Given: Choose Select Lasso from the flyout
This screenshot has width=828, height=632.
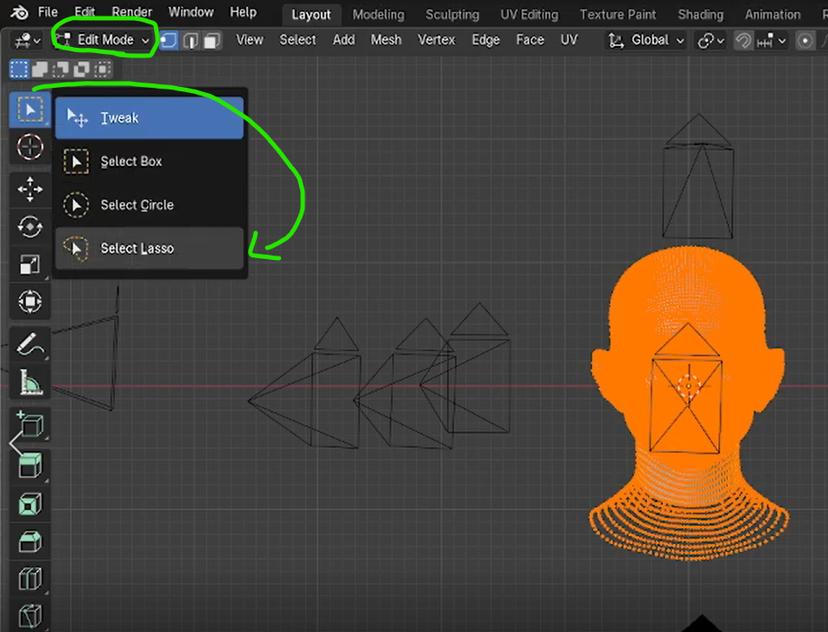Looking at the screenshot, I should (137, 249).
